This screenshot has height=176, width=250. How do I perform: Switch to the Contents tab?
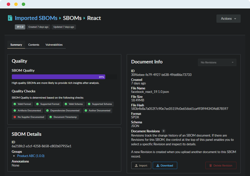(x=34, y=45)
